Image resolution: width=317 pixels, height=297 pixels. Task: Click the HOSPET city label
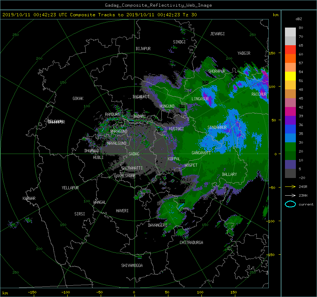[x=191, y=165]
